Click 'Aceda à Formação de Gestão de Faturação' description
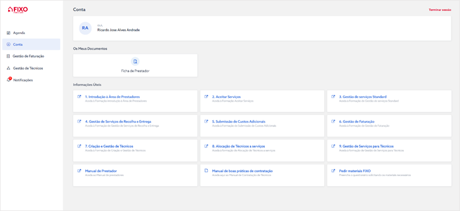The height and width of the screenshot is (211, 460). point(364,126)
